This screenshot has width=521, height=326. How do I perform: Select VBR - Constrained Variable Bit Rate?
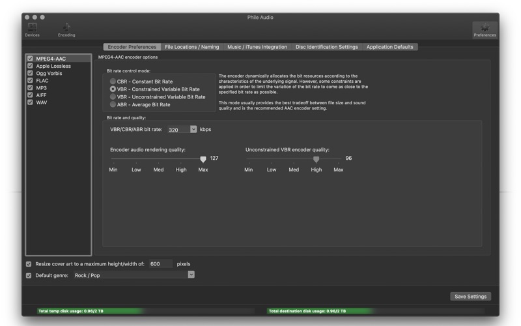pos(113,89)
